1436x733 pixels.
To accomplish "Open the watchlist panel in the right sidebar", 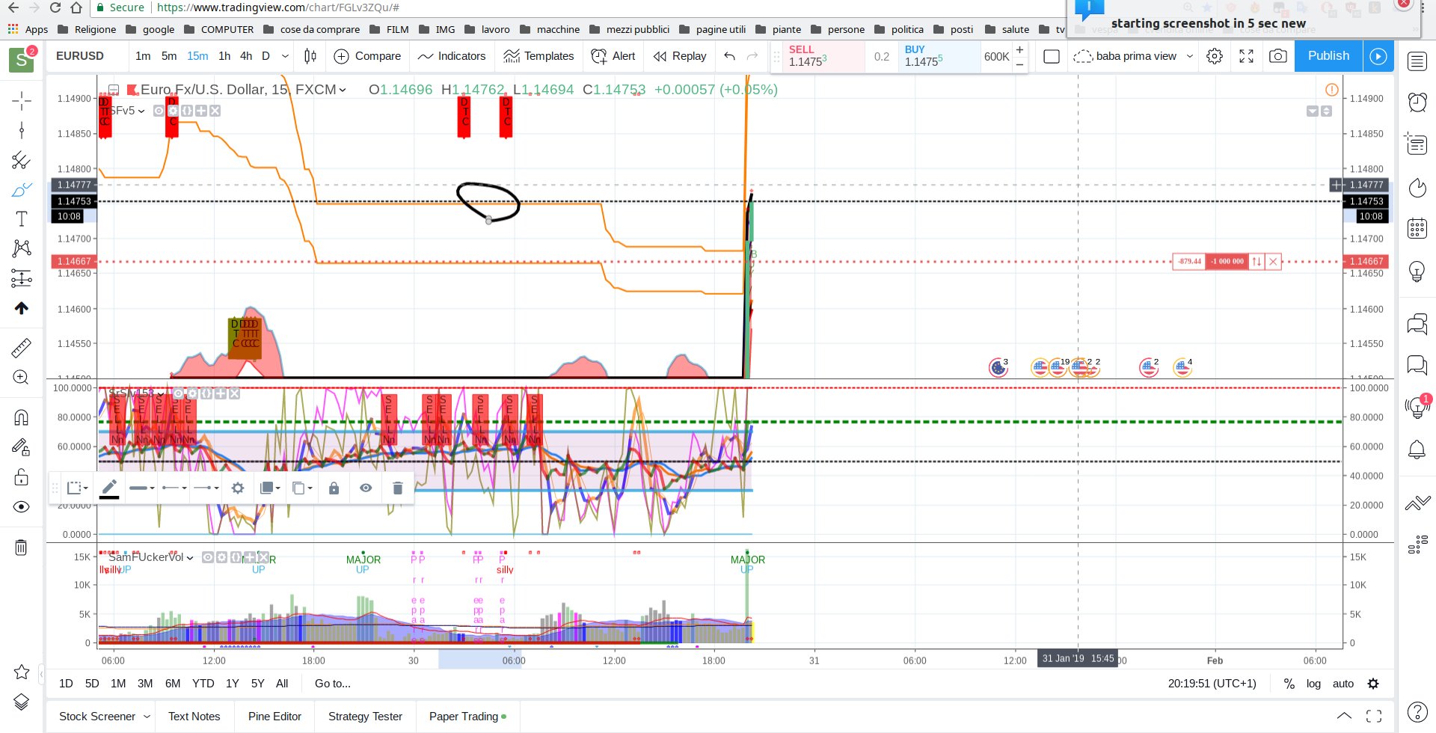I will (x=1417, y=61).
